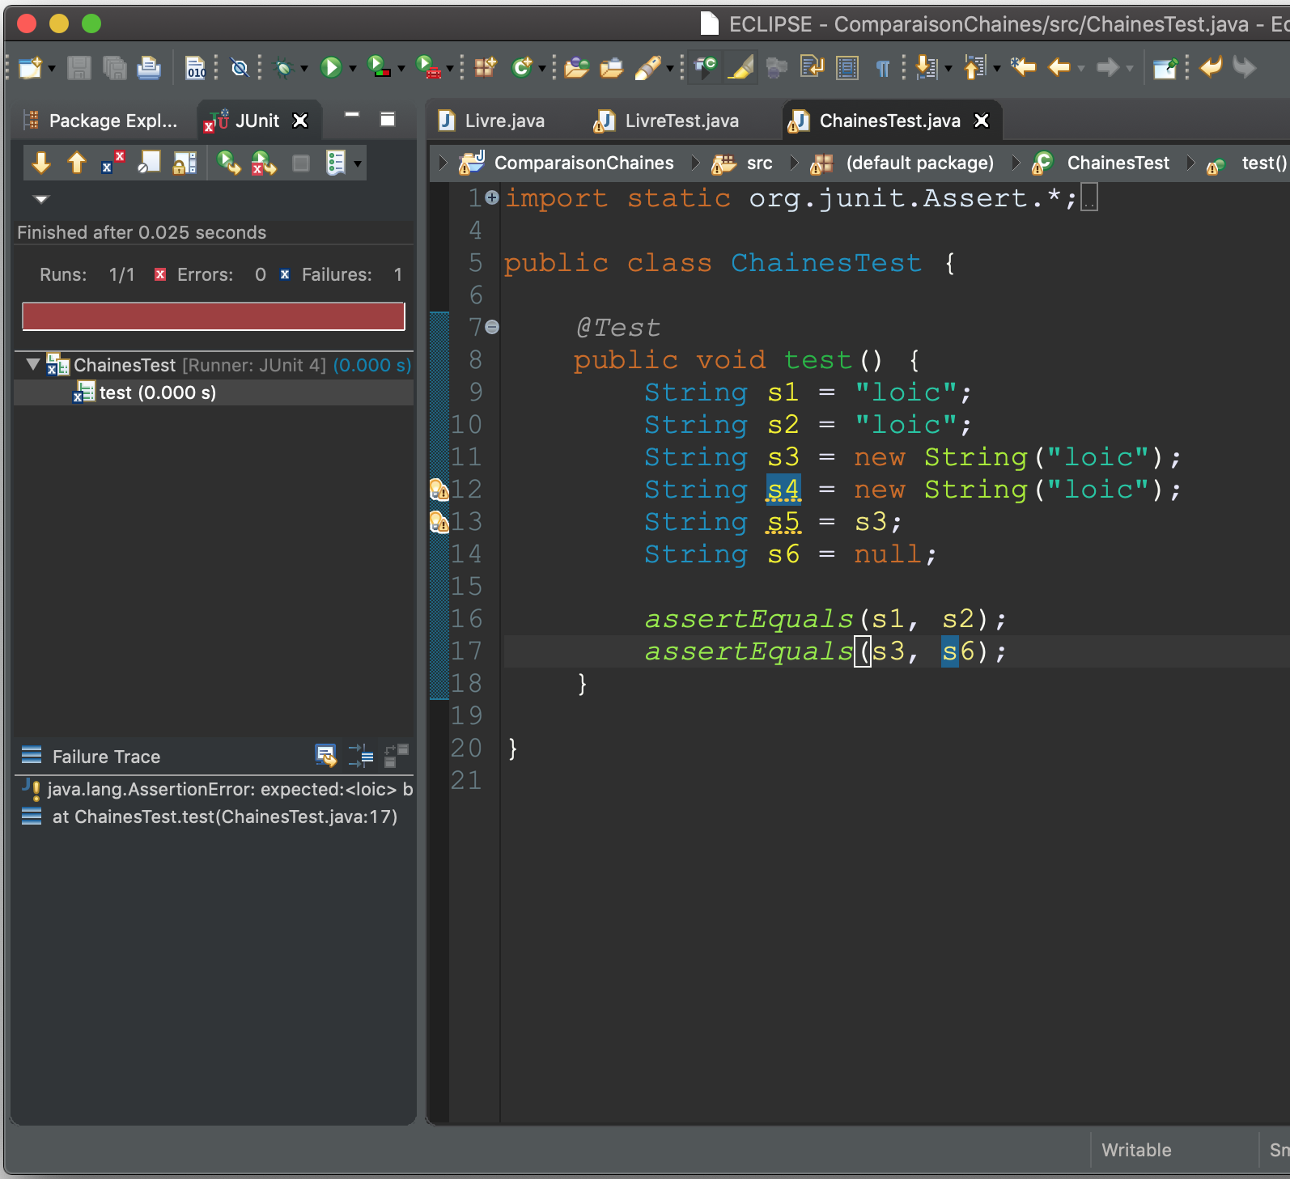Toggle Show Whitespace Characters pilcrow icon

pyautogui.click(x=883, y=68)
